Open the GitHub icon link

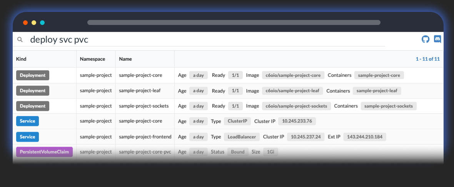pyautogui.click(x=426, y=39)
